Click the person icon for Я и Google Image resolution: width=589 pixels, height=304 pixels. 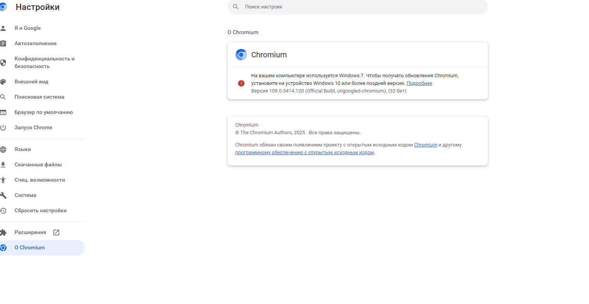3,28
